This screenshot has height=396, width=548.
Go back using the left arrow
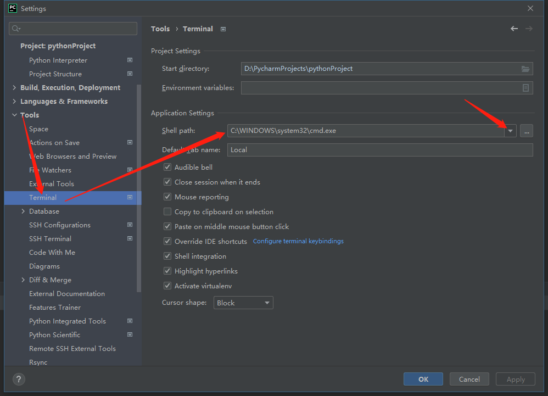click(514, 29)
